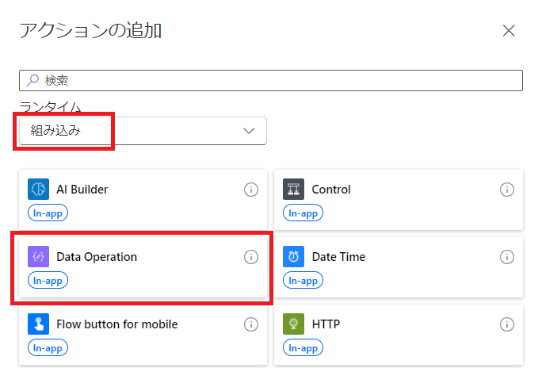Select the HTTP label

click(x=326, y=324)
